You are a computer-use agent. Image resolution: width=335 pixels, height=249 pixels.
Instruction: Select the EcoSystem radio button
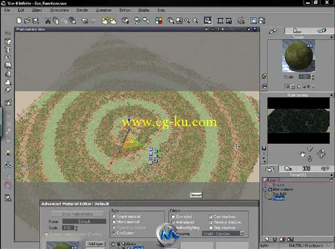tap(114, 233)
